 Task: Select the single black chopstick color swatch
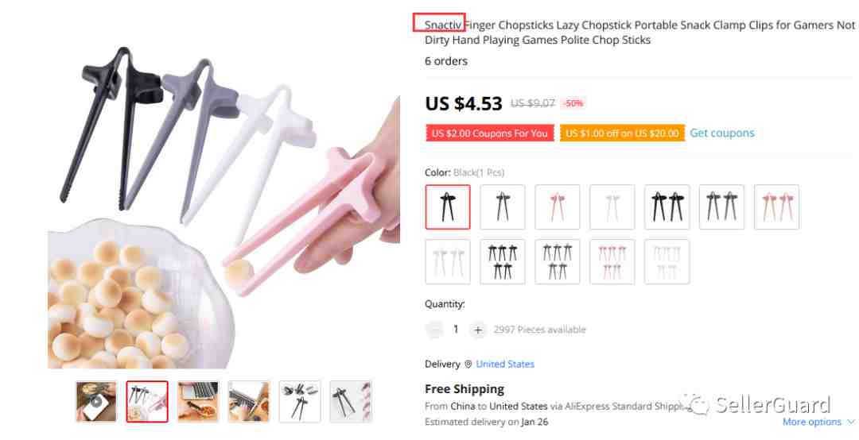[448, 206]
